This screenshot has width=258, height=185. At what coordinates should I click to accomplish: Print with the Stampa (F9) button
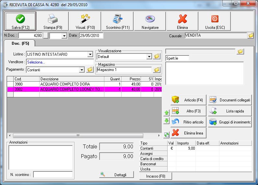pos(53,21)
